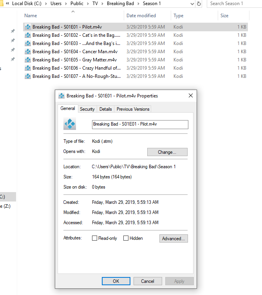Select file 'S01E05 - Gray Matter.m4v' name
The height and width of the screenshot is (295, 262).
click(x=74, y=60)
